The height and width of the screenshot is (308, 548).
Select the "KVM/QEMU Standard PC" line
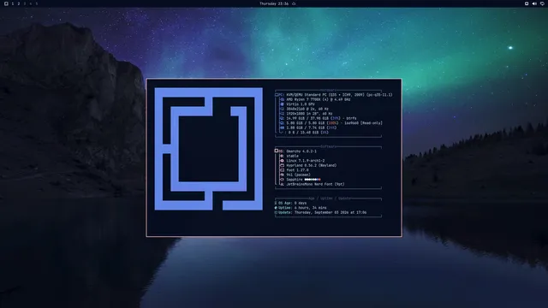point(339,95)
